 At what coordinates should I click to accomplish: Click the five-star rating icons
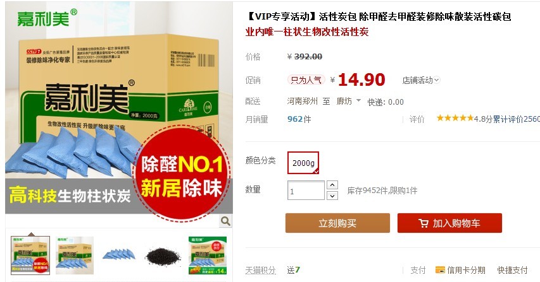pyautogui.click(x=455, y=119)
